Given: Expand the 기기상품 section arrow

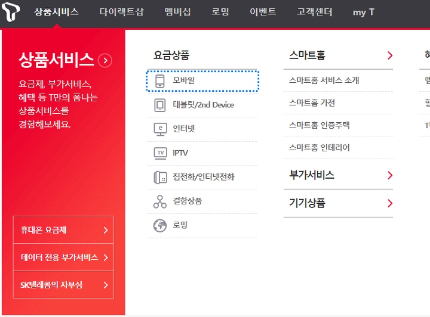Looking at the screenshot, I should (x=390, y=203).
